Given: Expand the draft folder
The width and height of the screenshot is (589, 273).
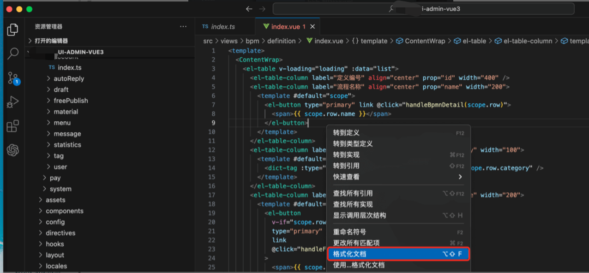Looking at the screenshot, I should point(61,89).
